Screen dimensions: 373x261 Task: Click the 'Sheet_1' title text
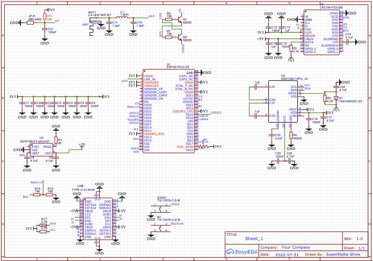254,238
